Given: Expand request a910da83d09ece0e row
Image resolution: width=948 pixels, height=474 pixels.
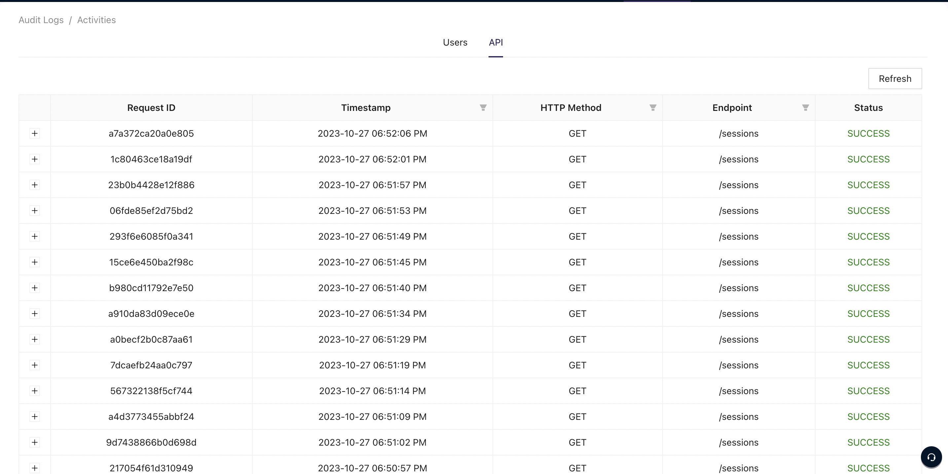Looking at the screenshot, I should pyautogui.click(x=35, y=313).
